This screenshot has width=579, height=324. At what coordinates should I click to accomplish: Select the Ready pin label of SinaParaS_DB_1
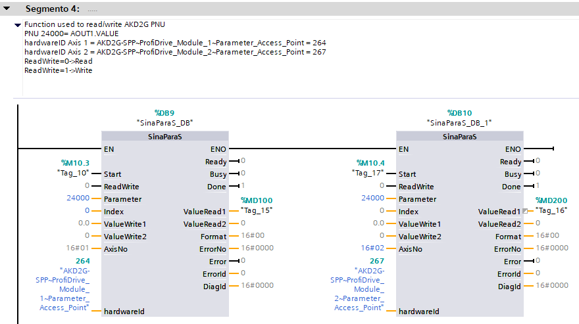pos(511,162)
